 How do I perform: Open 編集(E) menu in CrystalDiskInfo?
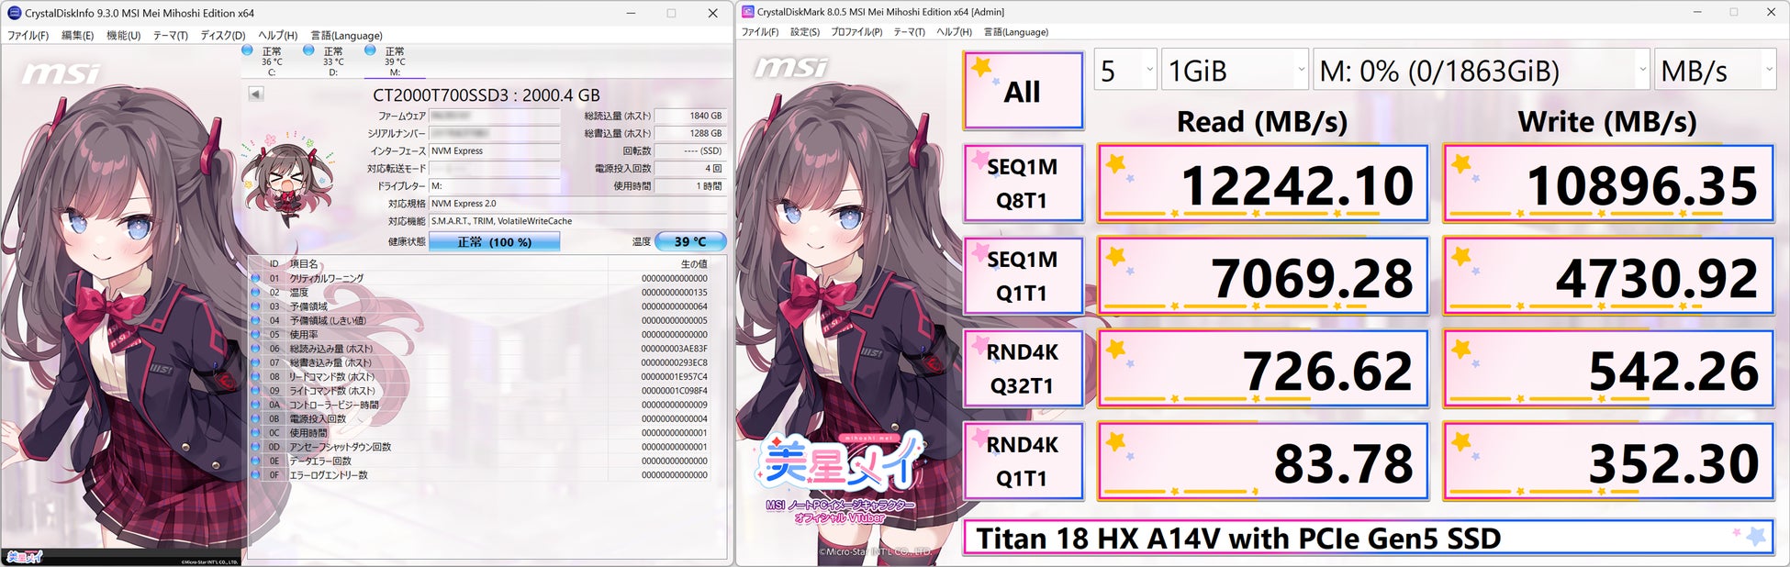pyautogui.click(x=77, y=36)
